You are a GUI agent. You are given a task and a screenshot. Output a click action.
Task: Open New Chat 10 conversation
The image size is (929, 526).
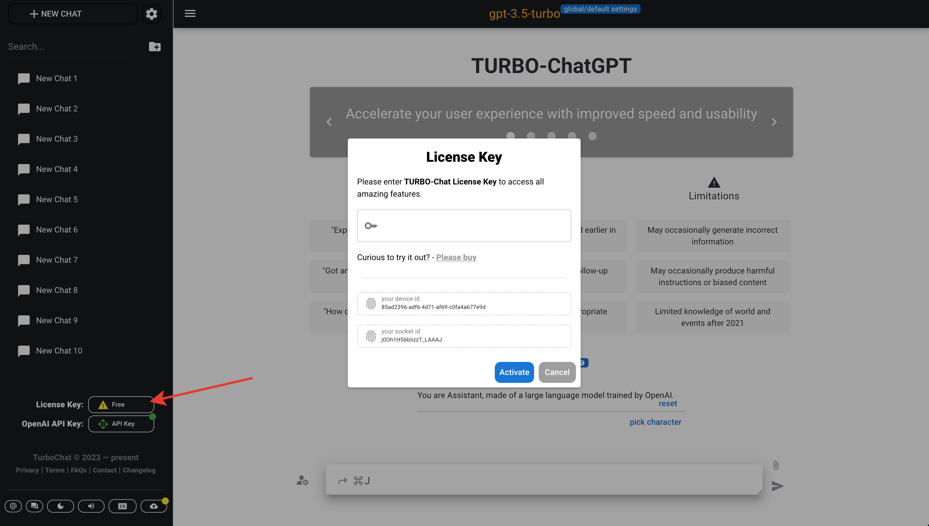tap(59, 351)
